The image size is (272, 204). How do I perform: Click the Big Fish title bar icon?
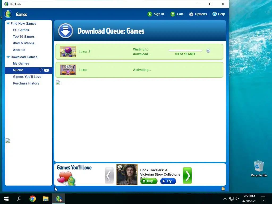pyautogui.click(x=6, y=4)
